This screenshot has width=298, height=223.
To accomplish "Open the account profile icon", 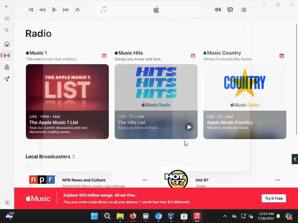I will (x=7, y=202).
